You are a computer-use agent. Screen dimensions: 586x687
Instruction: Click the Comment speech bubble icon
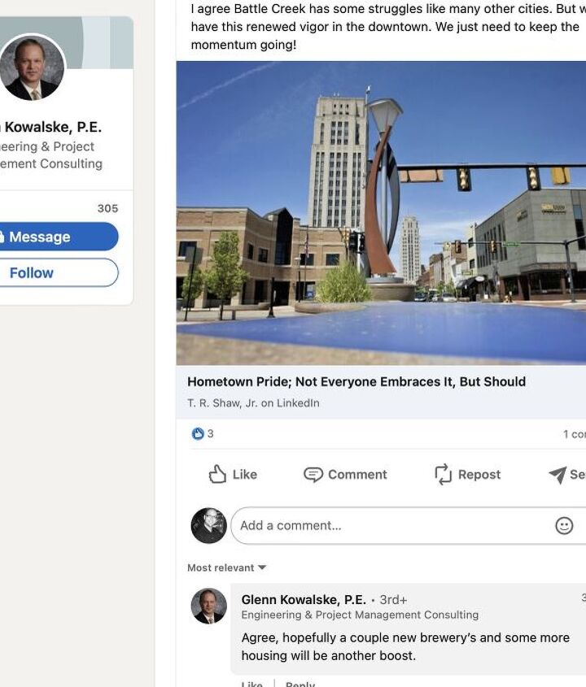tap(313, 475)
